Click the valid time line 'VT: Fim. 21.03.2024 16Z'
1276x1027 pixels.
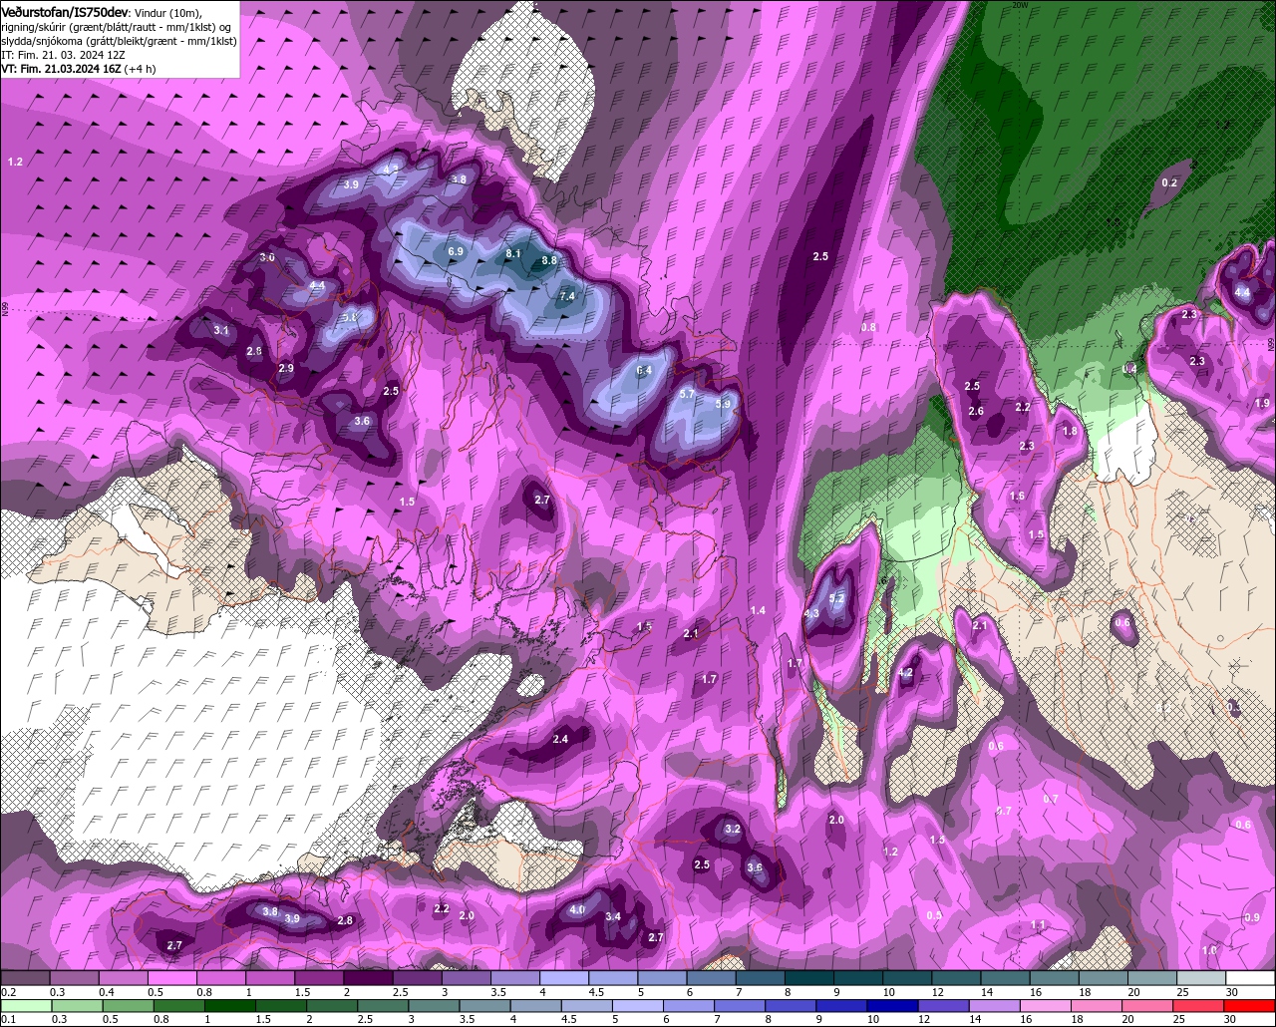(x=61, y=69)
